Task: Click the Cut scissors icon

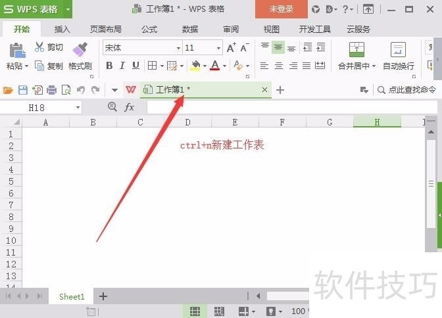Action: click(x=39, y=47)
